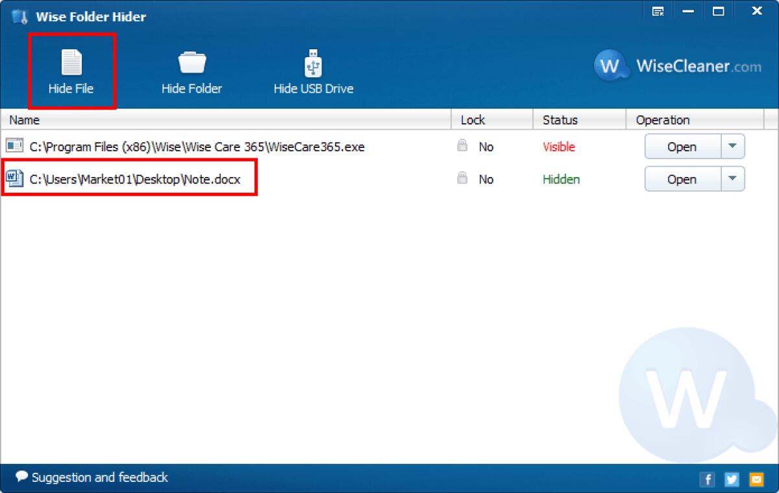
Task: Click the Operation column header
Action: [x=663, y=119]
